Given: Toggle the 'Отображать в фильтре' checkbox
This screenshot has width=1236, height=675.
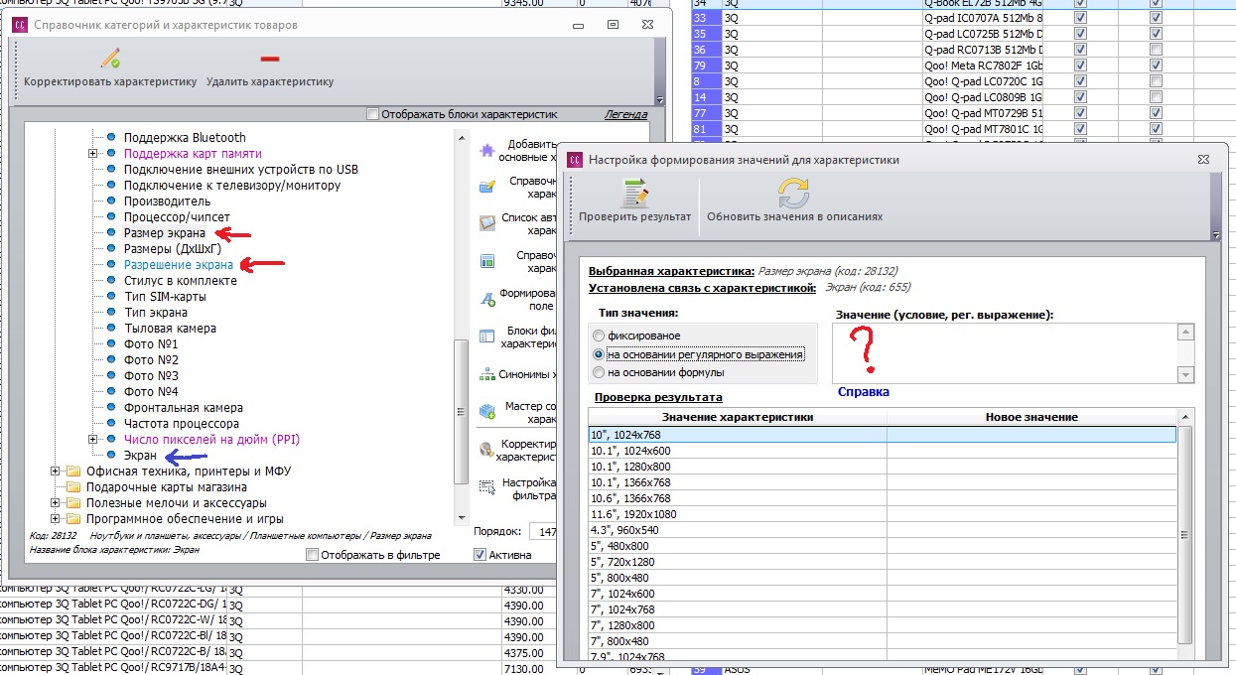Looking at the screenshot, I should click(x=313, y=555).
